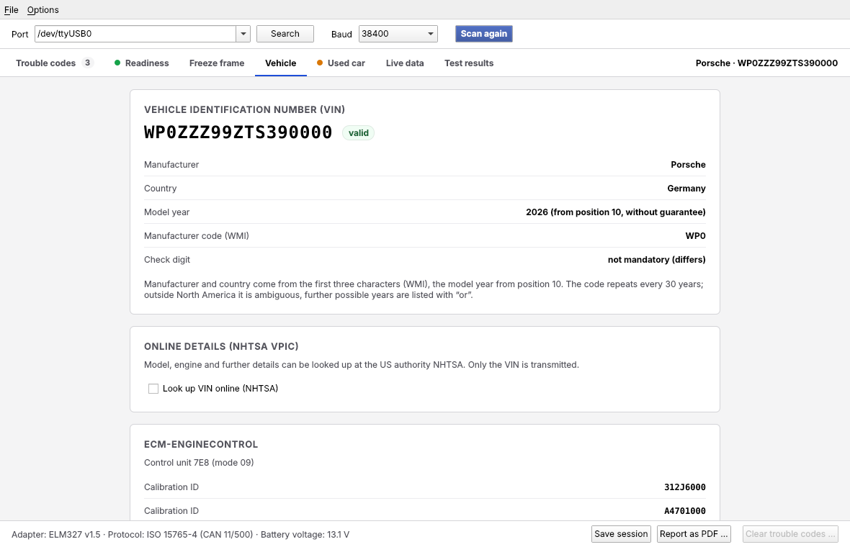
Task: Click the Baud label
Action: (x=341, y=34)
